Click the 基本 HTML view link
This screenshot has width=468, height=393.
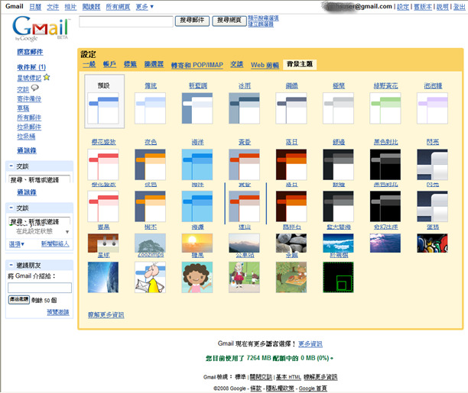(288, 377)
